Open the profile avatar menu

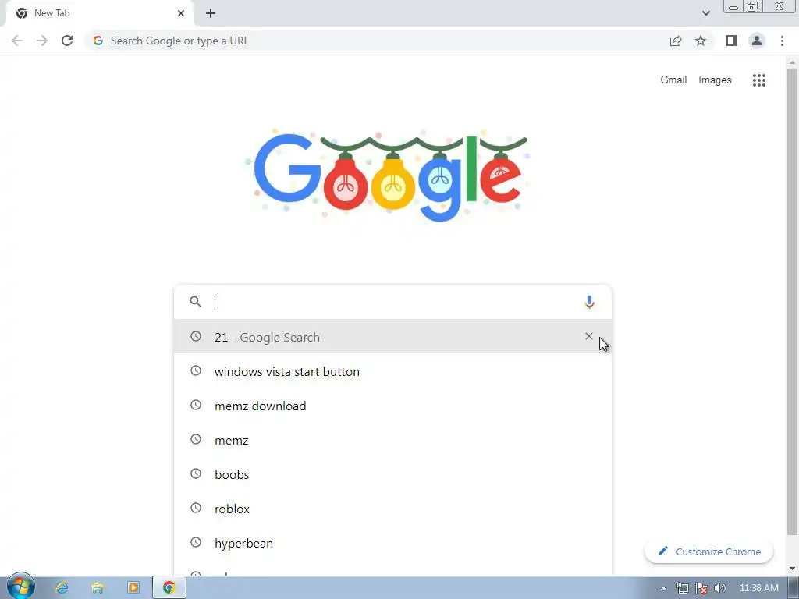coord(757,41)
